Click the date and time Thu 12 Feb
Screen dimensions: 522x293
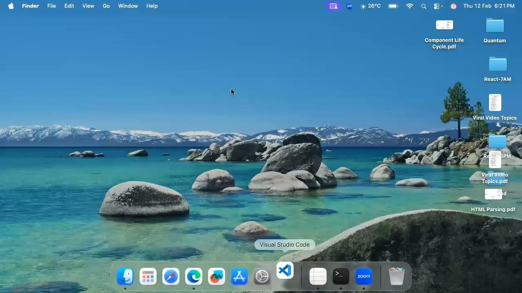pos(489,6)
